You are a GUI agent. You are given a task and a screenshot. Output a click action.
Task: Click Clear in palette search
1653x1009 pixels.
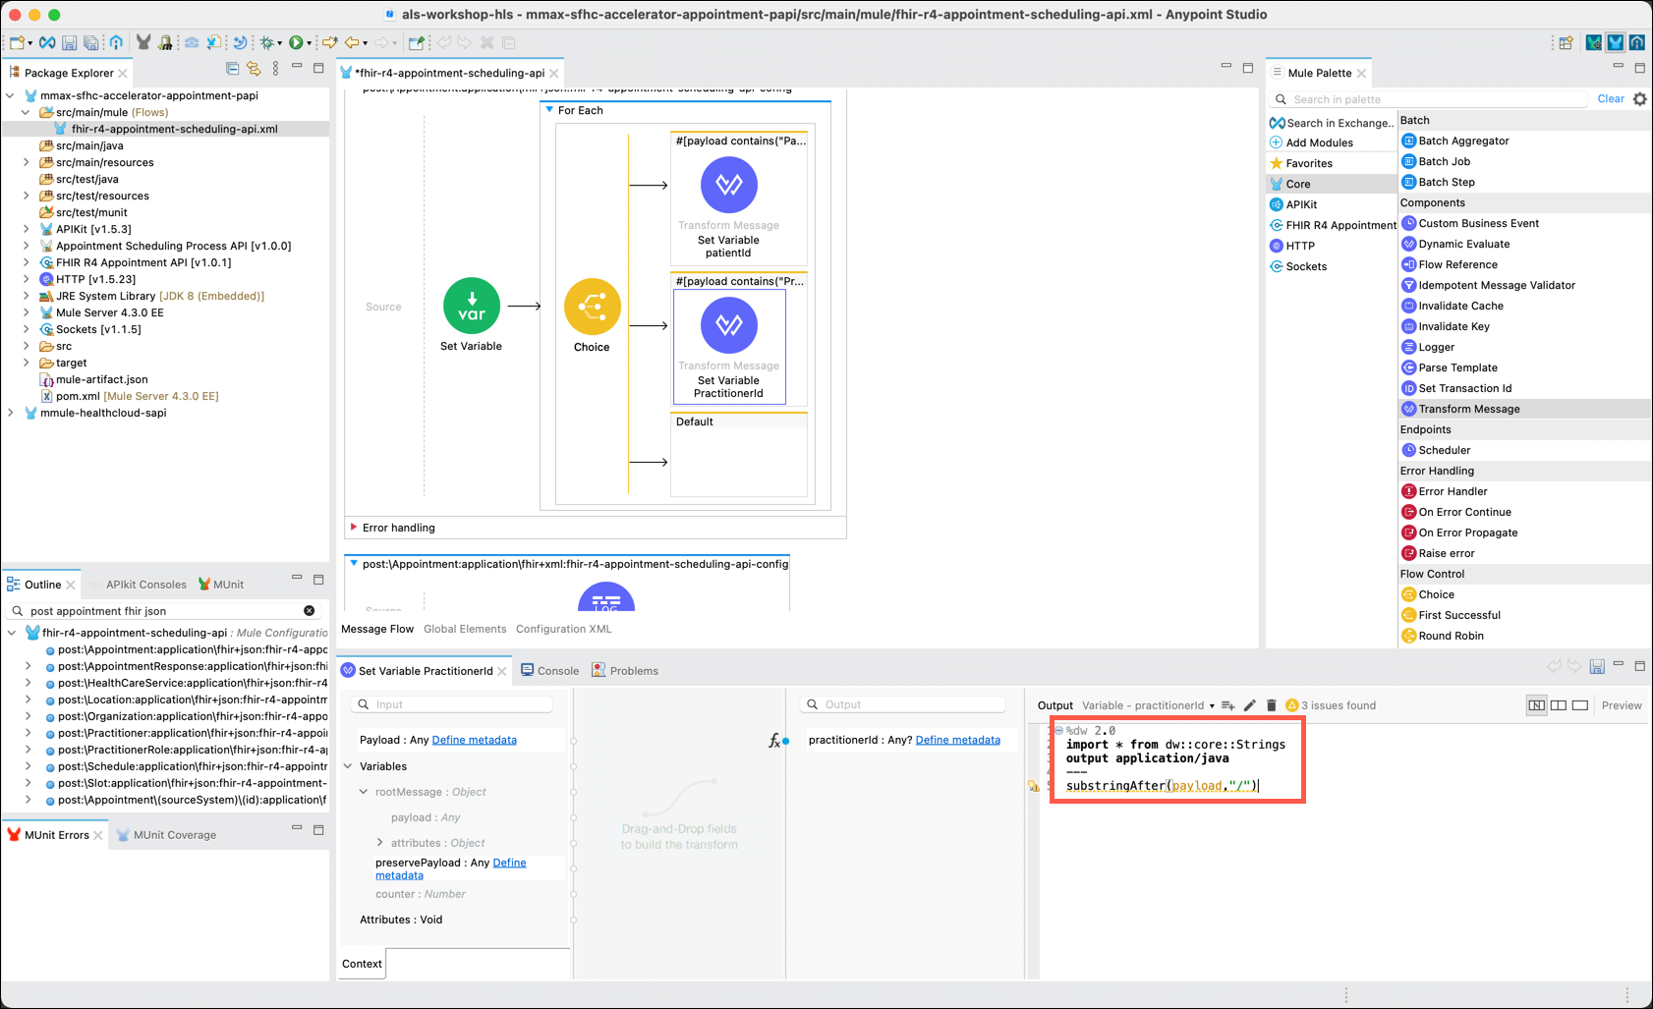pos(1611,99)
